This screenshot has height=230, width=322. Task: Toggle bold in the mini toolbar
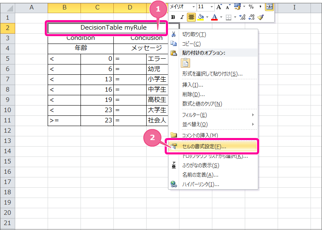click(x=173, y=17)
